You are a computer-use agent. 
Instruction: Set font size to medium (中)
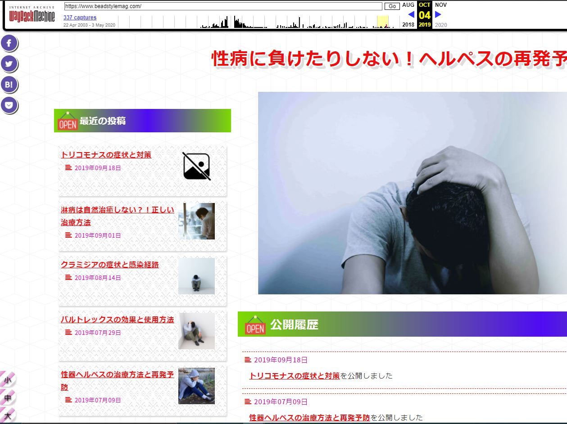(x=8, y=398)
